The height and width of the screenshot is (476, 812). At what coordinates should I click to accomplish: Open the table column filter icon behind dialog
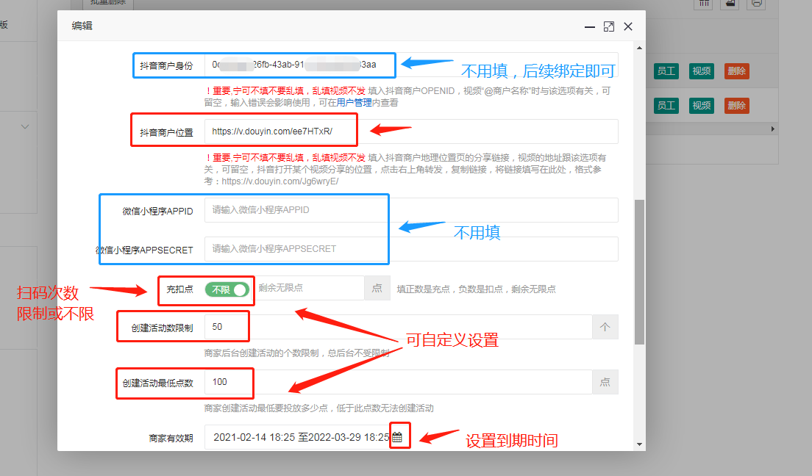pyautogui.click(x=704, y=3)
